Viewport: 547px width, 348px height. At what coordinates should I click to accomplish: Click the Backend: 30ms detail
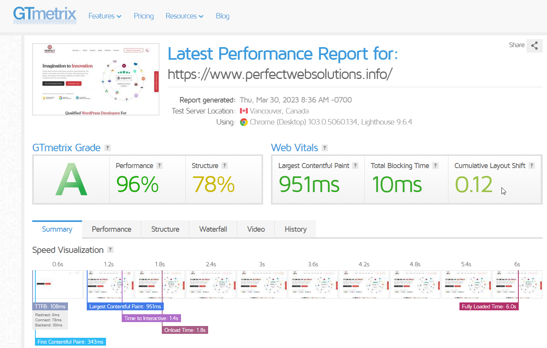click(x=49, y=325)
